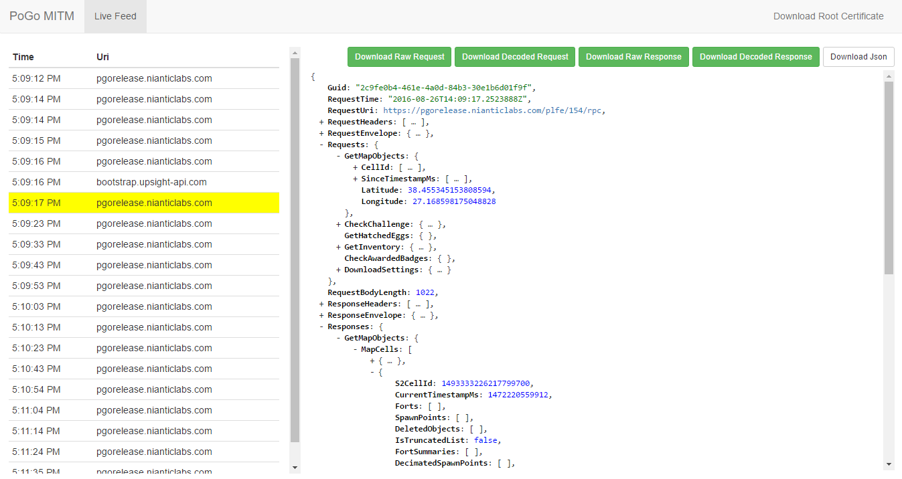Click the Longitude value 27.168598175048828
902x479 pixels.
(x=454, y=201)
